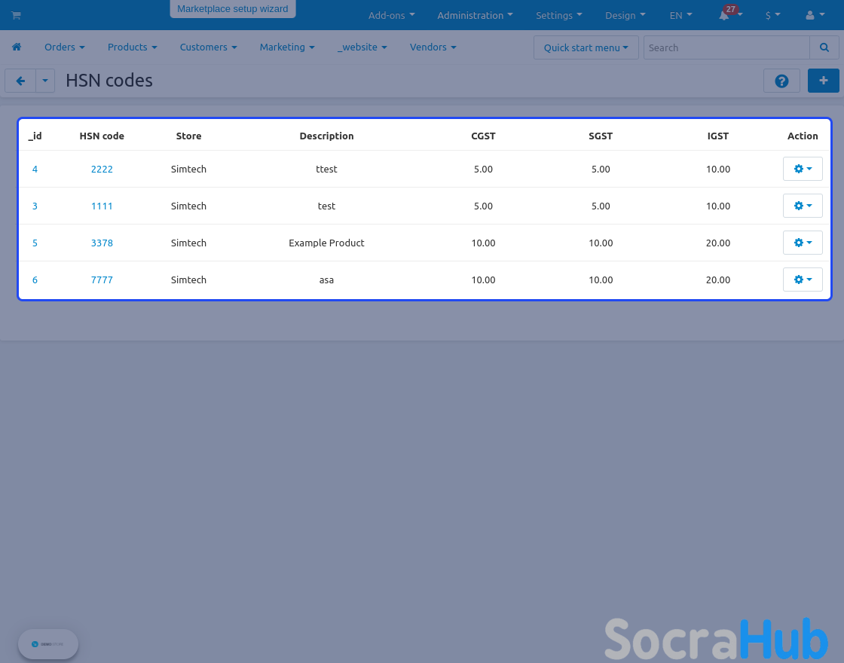This screenshot has height=663, width=844.
Task: Open the EN language dropdown
Action: (680, 15)
